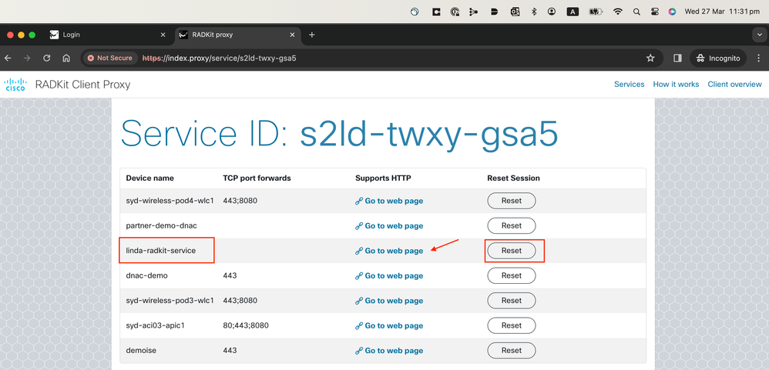Image resolution: width=769 pixels, height=370 pixels.
Task: Go to web page for syd-aci03-apic1
Action: 389,325
